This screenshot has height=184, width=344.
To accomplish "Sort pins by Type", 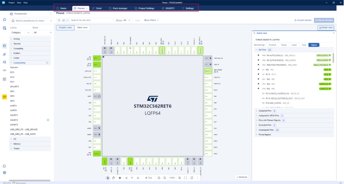I will (x=304, y=45).
